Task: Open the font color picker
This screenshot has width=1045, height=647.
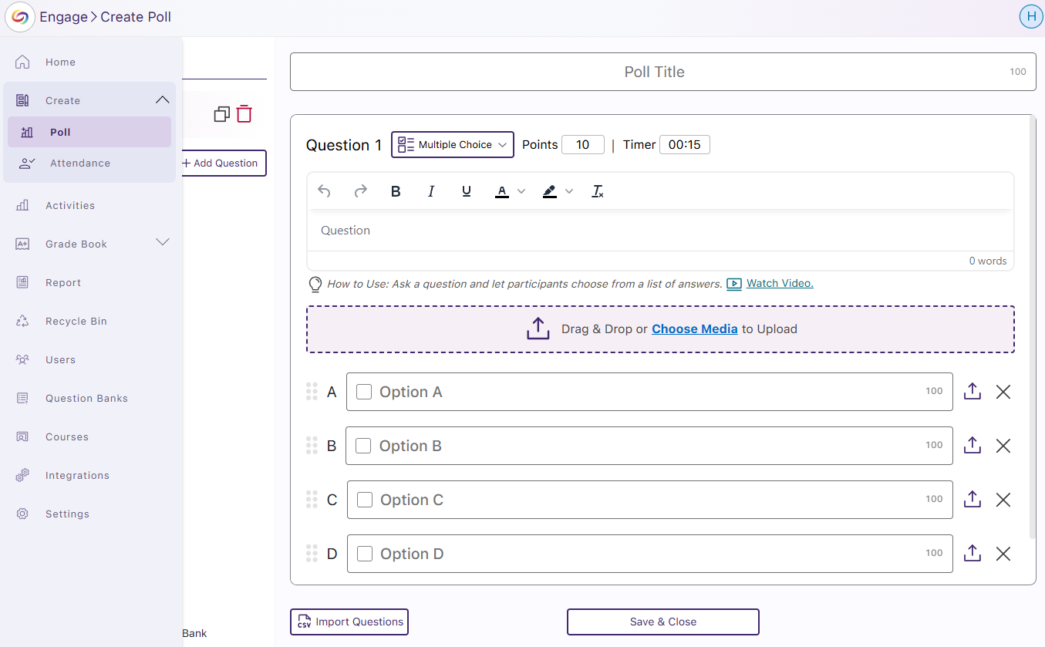Action: tap(502, 191)
